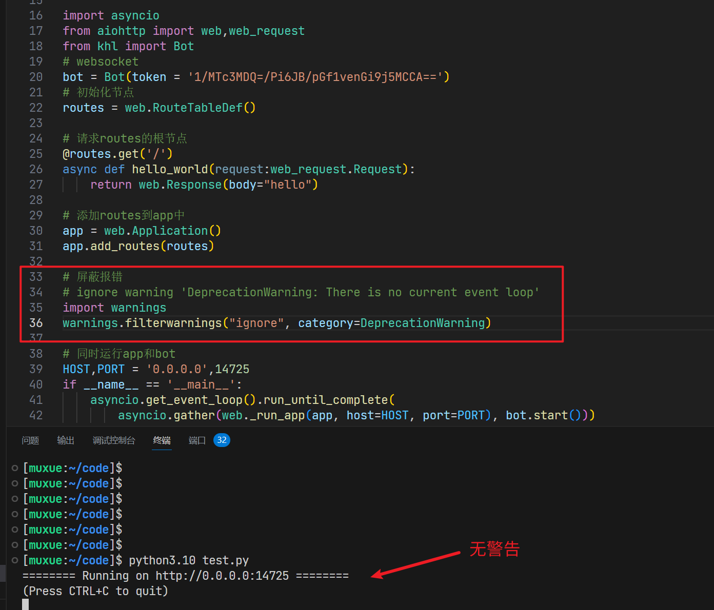Click the 'python3.10 test.py' terminal command

(x=189, y=560)
